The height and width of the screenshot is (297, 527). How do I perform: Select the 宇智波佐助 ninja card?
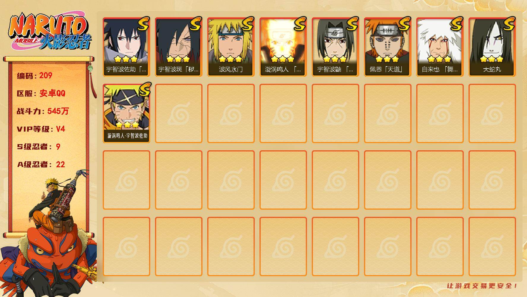126,47
